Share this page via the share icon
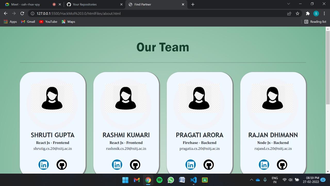 click(x=289, y=13)
